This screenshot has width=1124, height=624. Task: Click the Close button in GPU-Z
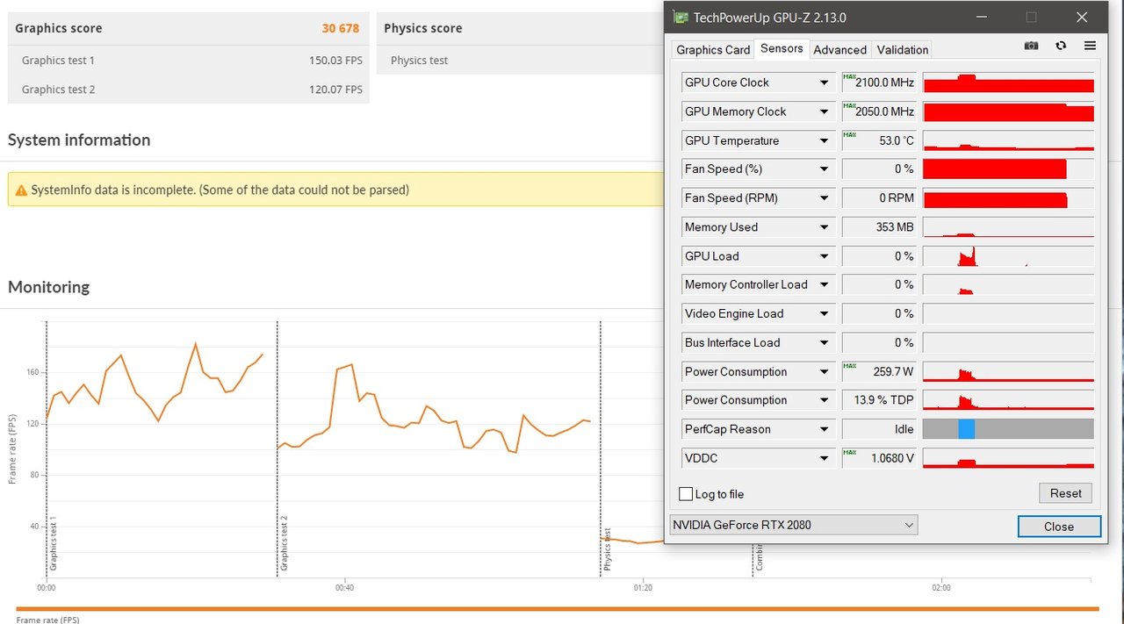[x=1058, y=527]
